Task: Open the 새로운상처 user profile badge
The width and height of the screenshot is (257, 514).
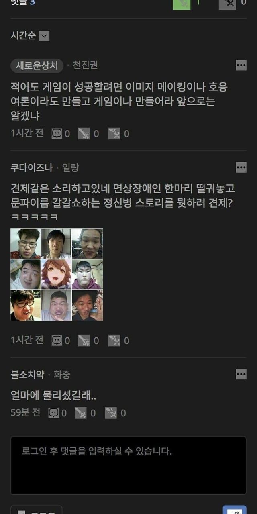Action: point(37,65)
